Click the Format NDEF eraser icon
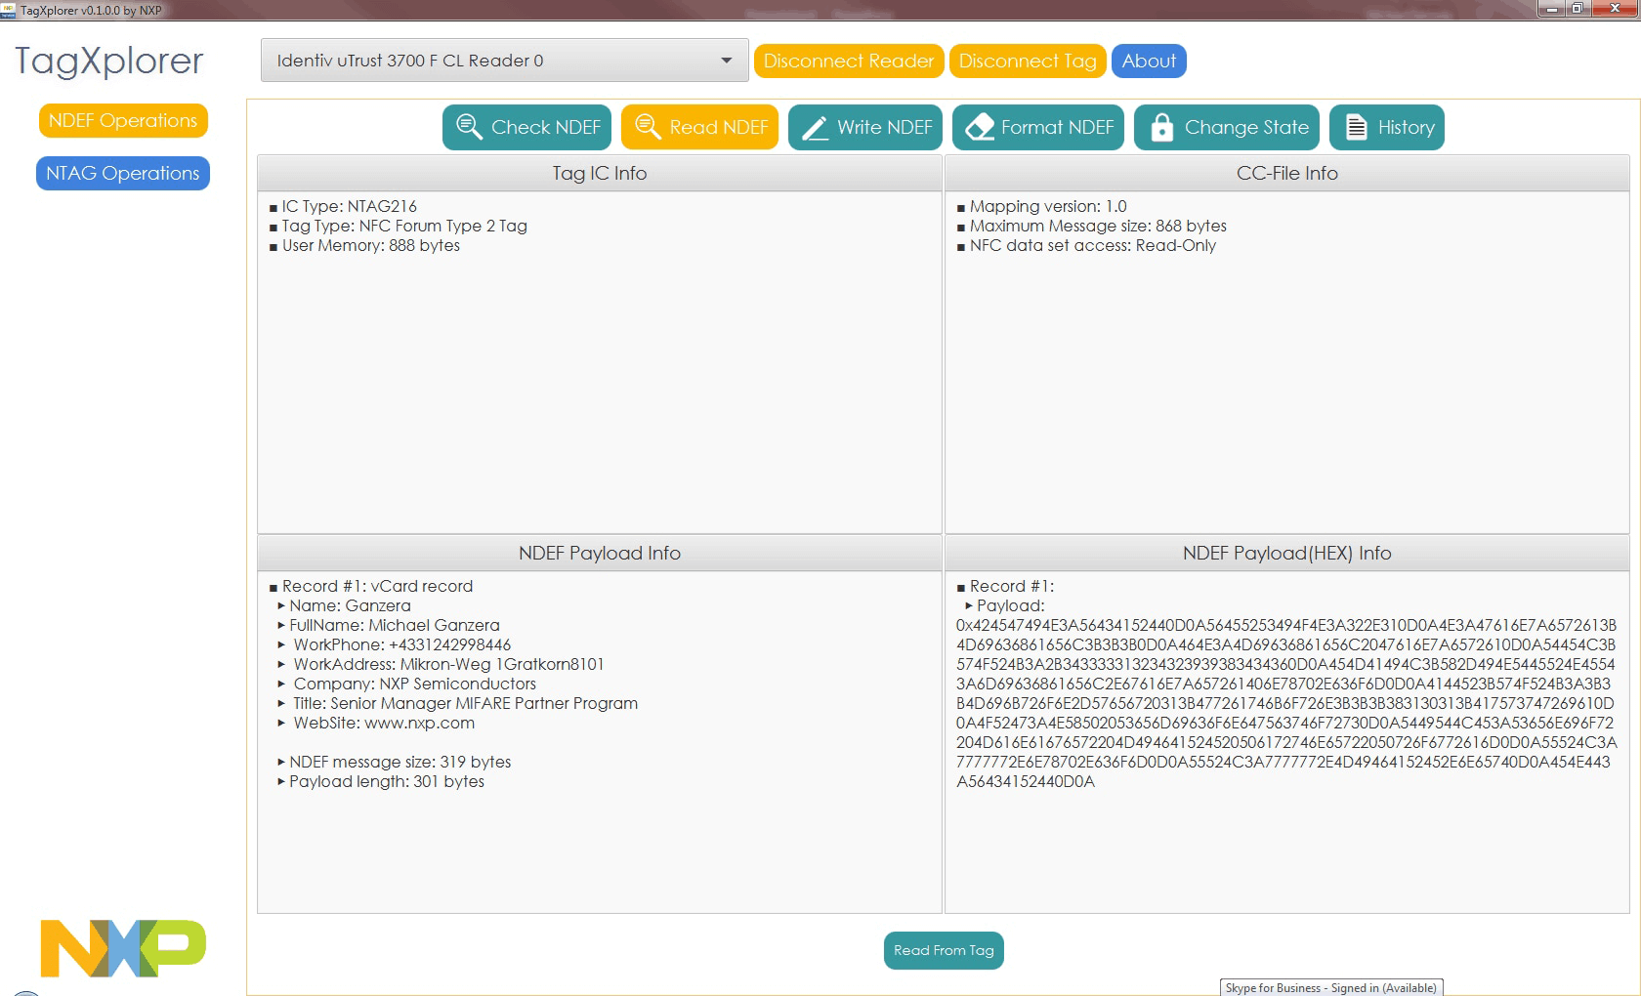Screen dimensions: 1641x996 tap(979, 127)
